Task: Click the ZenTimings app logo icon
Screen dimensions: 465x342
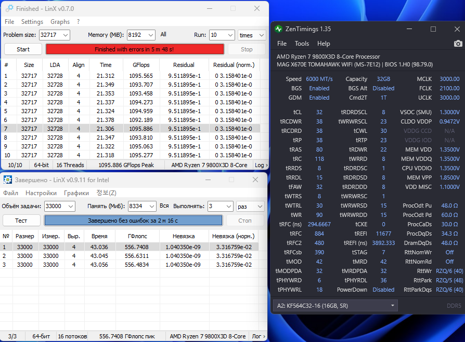Action: click(x=278, y=29)
